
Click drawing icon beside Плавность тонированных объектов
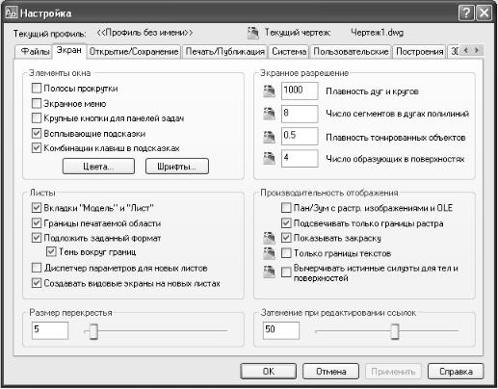[x=269, y=137]
